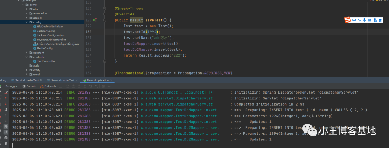Toggle scroll to end of console
The image size is (389, 148).
click(x=6, y=132)
